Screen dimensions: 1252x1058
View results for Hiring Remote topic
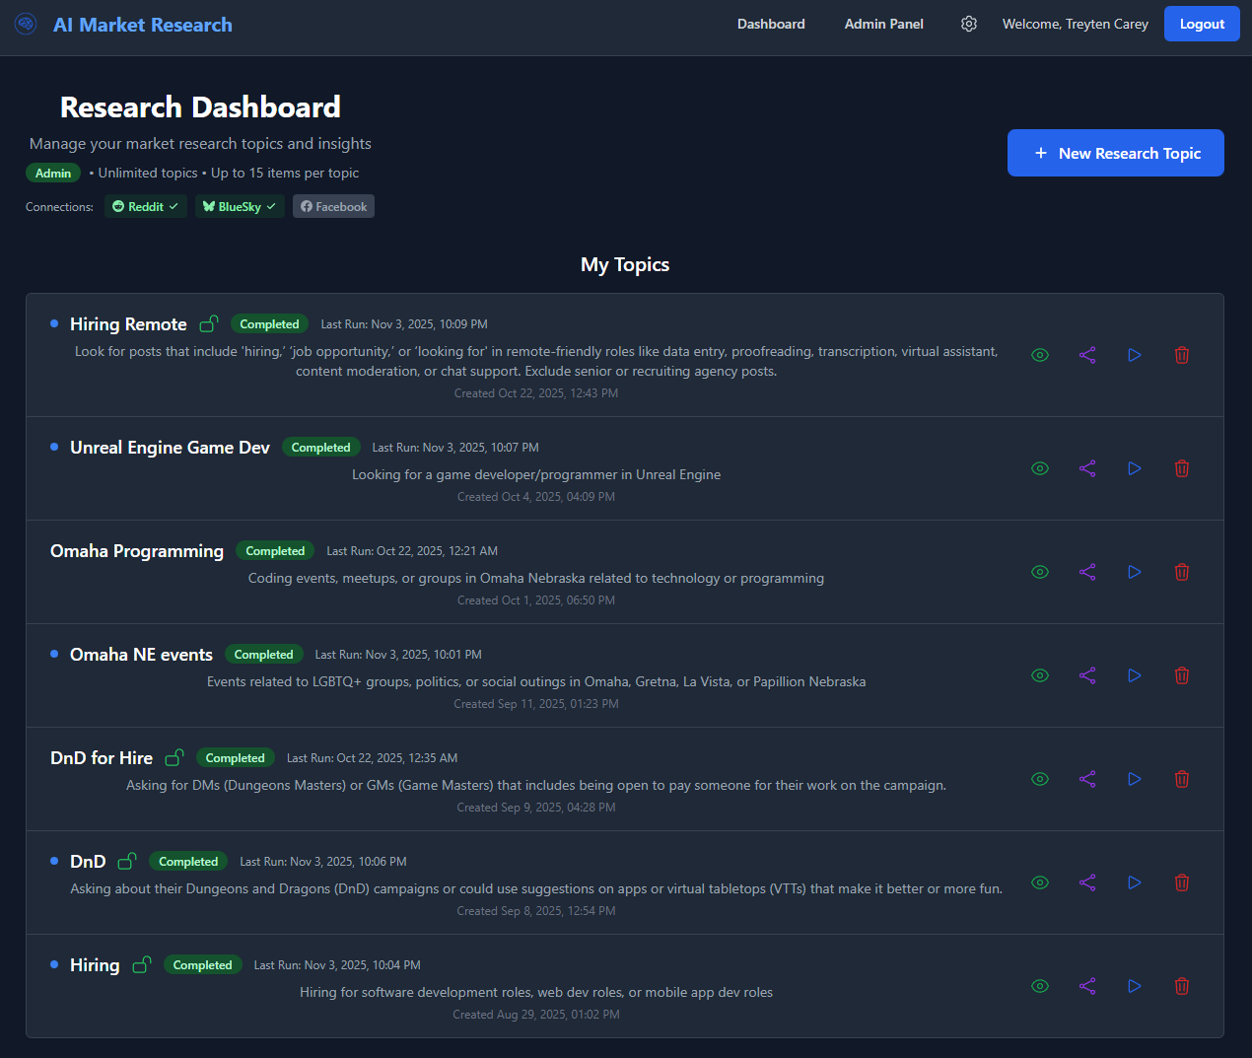point(1040,355)
